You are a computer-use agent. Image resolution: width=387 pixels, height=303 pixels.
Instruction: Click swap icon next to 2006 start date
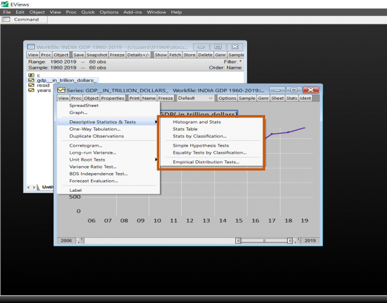click(x=80, y=241)
